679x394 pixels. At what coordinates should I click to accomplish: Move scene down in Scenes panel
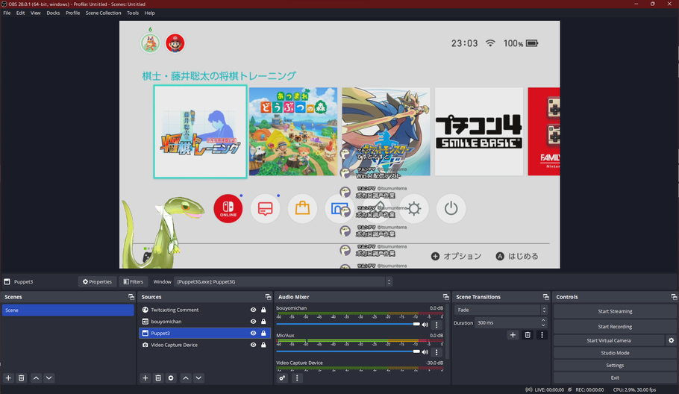[49, 378]
